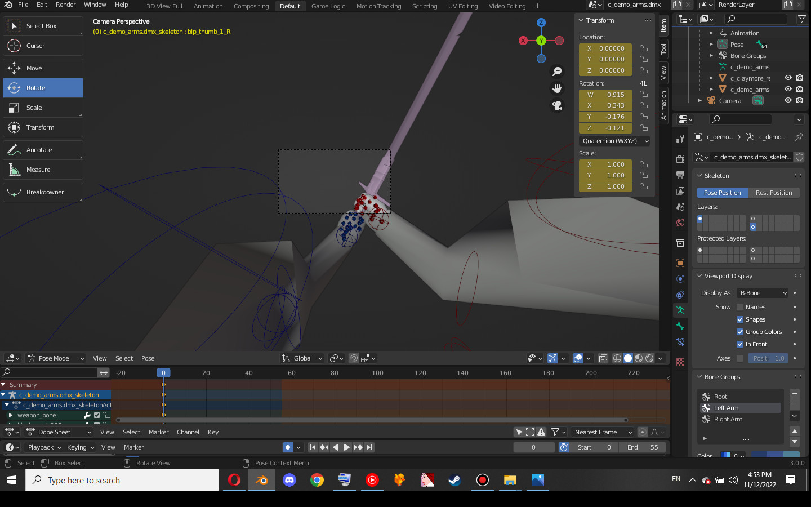This screenshot has height=507, width=811.
Task: Expand the weapon_bone channel in the Dope Sheet
Action: [x=10, y=415]
